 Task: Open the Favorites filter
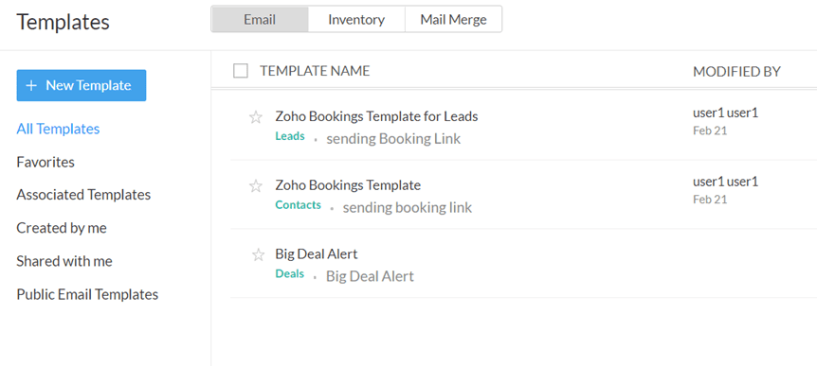click(x=45, y=162)
